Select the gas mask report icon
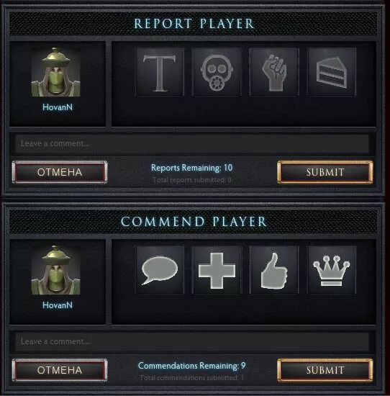The image size is (390, 396). (217, 72)
